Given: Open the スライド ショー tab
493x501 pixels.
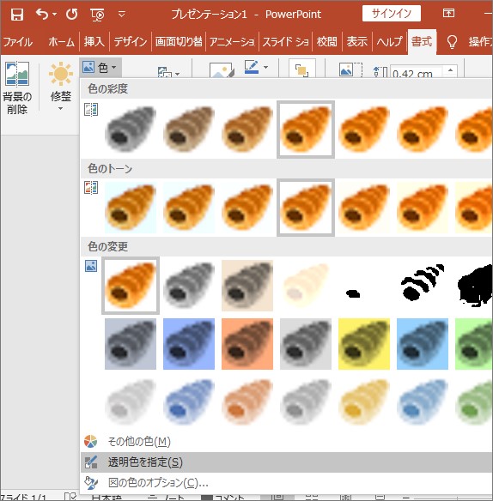Looking at the screenshot, I should click(286, 41).
